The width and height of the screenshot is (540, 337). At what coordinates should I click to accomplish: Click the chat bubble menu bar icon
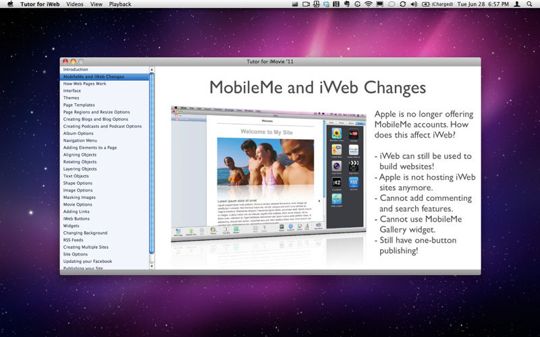click(x=391, y=4)
